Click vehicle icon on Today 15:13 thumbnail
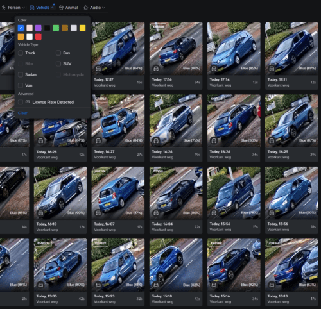This screenshot has width=321, height=309. pos(272,285)
